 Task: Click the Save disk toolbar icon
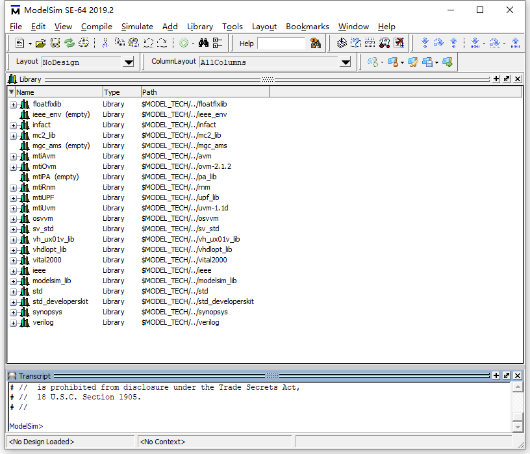pyautogui.click(x=55, y=43)
